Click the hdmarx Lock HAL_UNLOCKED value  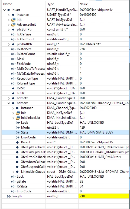coord(92,123)
